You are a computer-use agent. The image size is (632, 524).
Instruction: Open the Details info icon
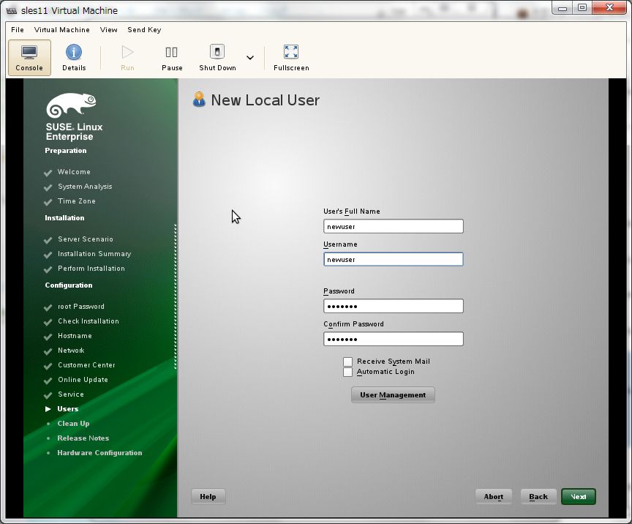tap(74, 52)
